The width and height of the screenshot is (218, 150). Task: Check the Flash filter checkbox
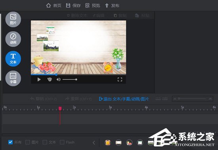(62, 142)
